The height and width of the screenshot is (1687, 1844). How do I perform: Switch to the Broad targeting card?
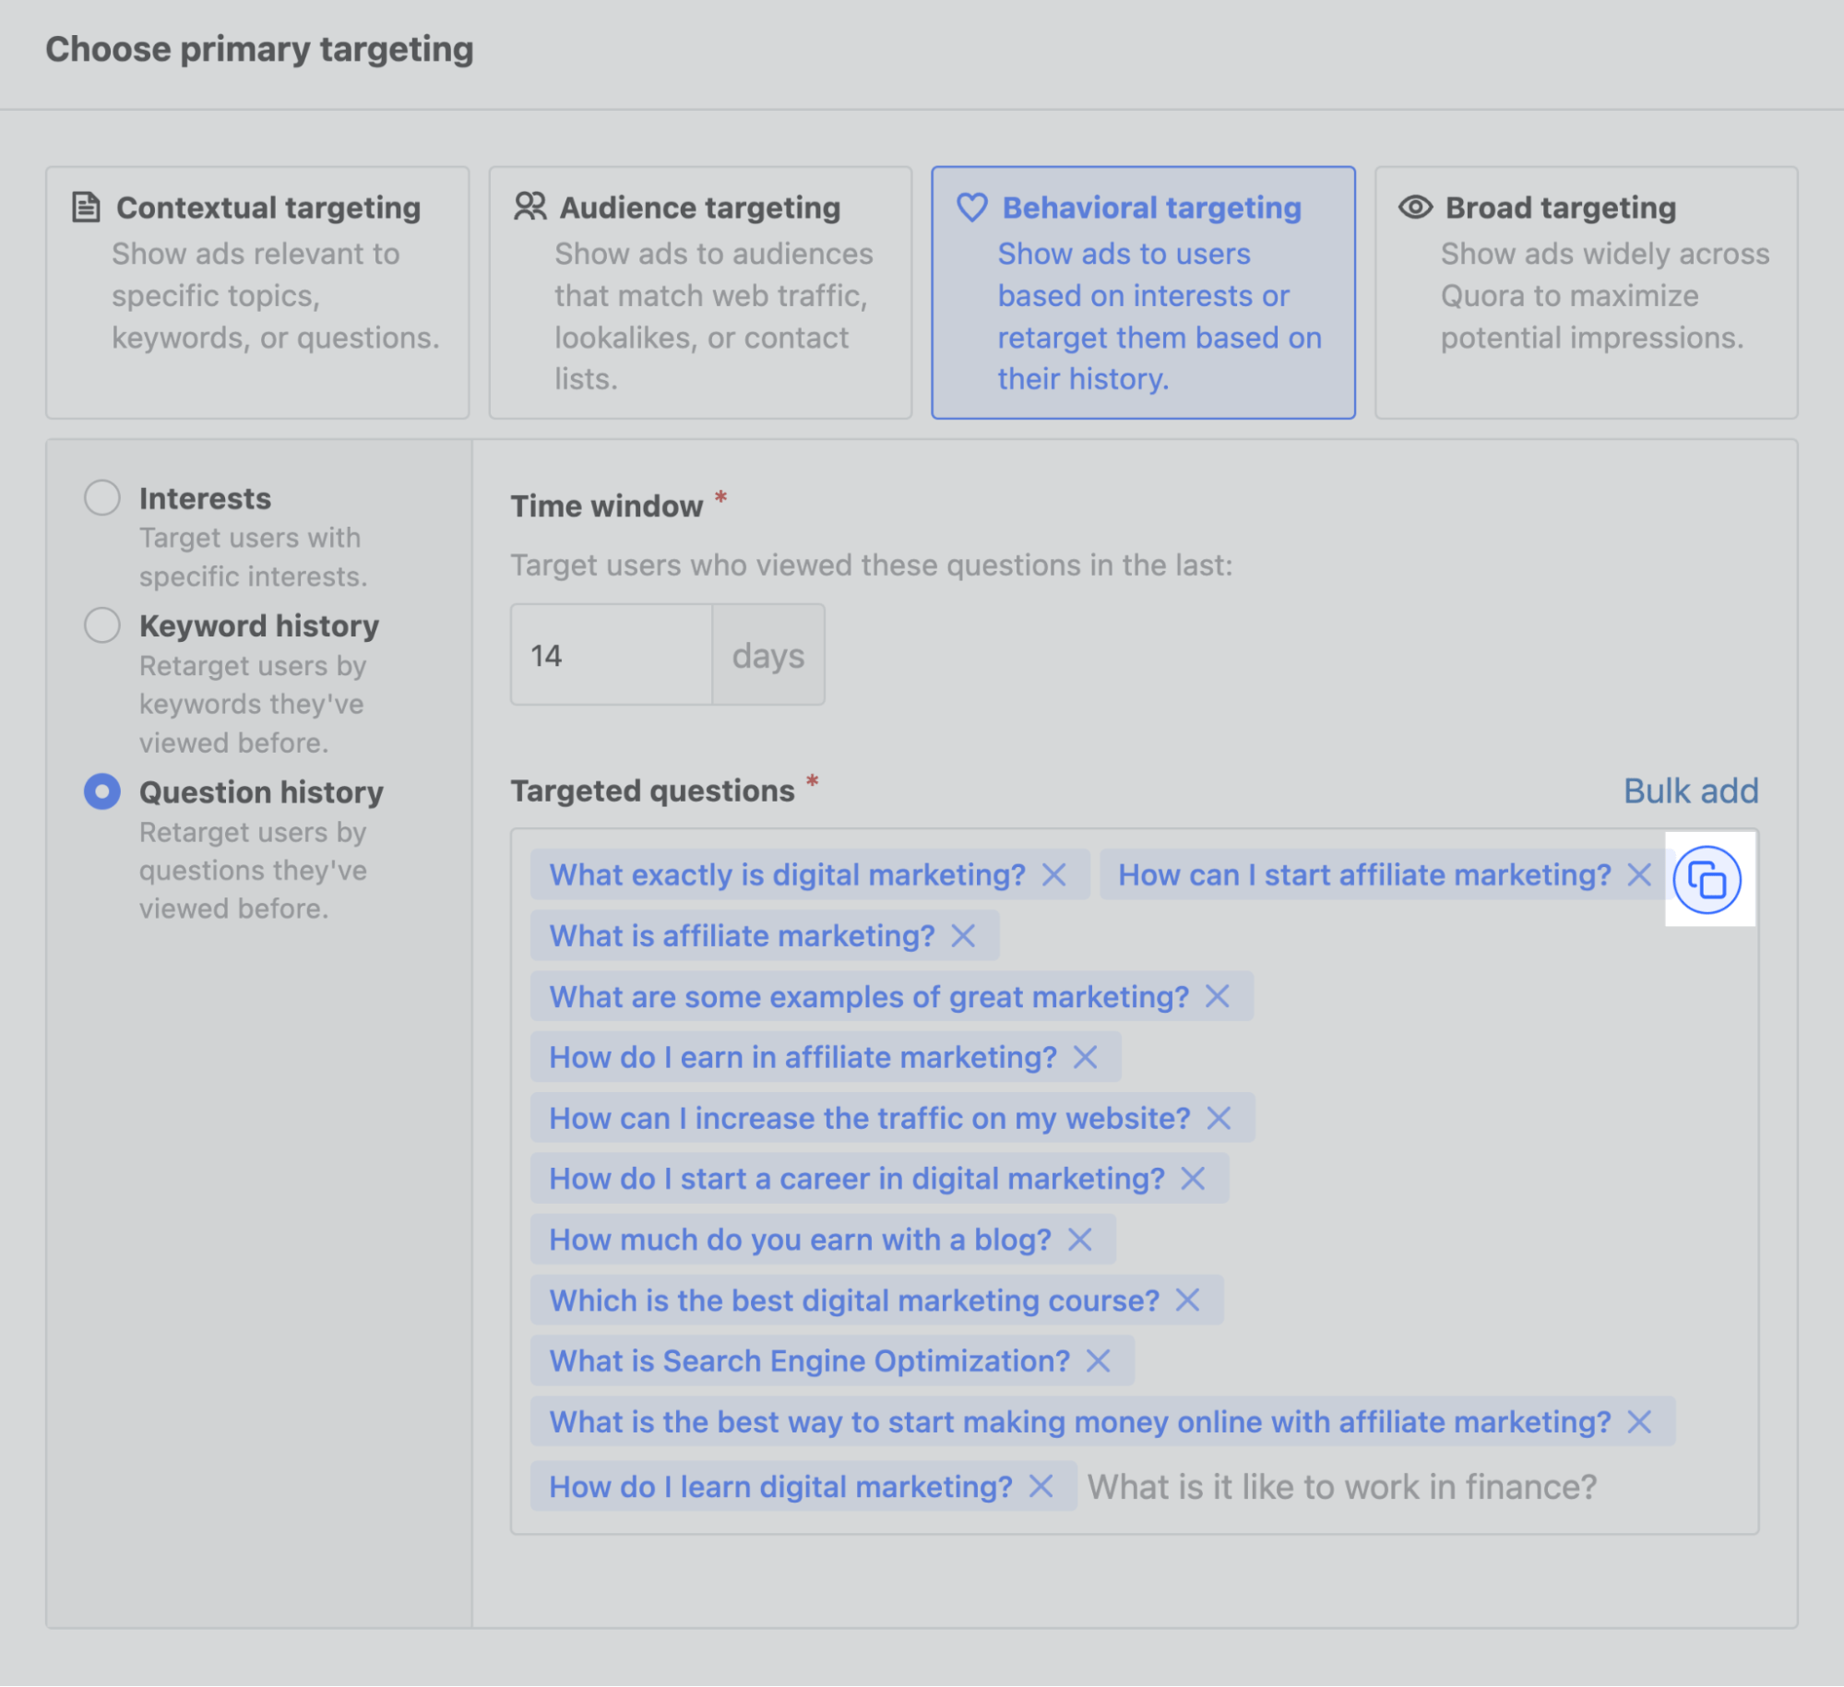pyautogui.click(x=1586, y=291)
